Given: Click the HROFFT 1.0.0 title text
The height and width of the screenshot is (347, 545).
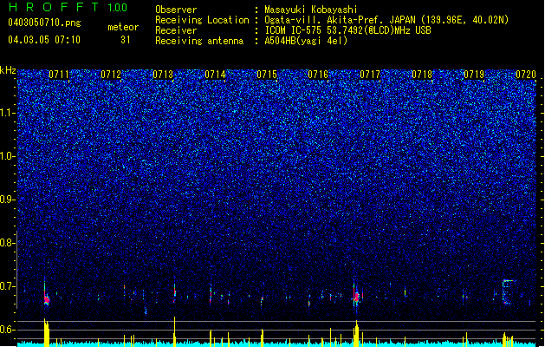Looking at the screenshot, I should point(68,7).
